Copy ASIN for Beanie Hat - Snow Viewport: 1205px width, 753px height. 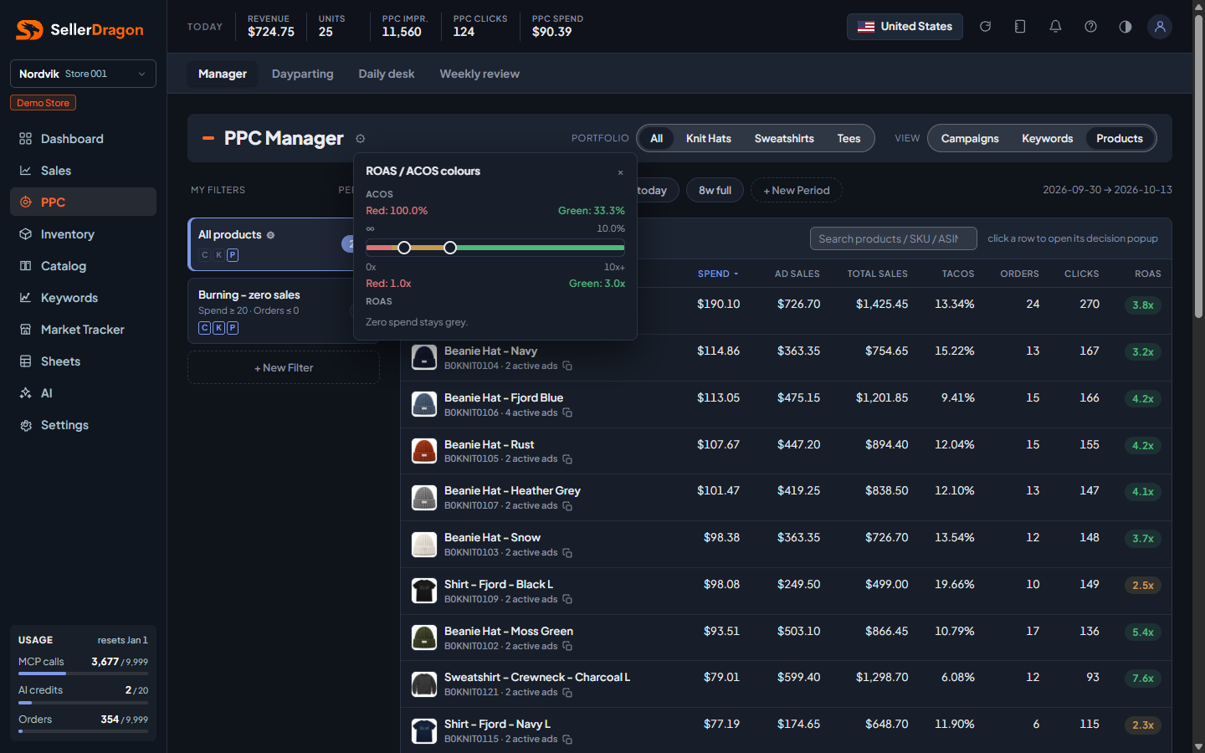click(567, 552)
